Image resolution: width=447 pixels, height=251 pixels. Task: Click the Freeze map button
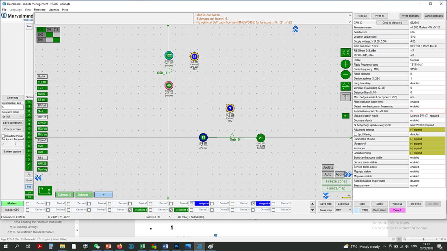click(336, 188)
